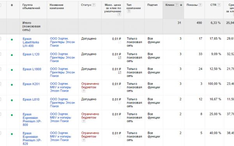This screenshot has height=146, width=234.
Task: Open help icon under Макс. цена за клик header
Action: [x=119, y=14]
